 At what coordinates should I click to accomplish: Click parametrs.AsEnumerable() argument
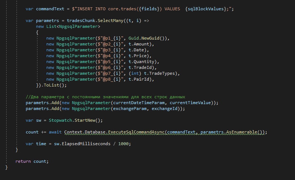point(231,132)
